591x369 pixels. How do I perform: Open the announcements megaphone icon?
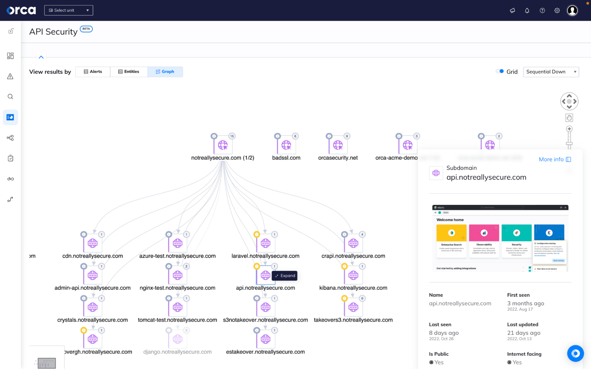[512, 10]
